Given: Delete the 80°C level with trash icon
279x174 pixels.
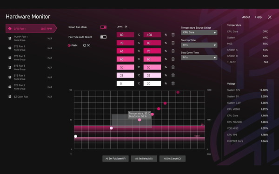Looking at the screenshot, I should (173, 35).
